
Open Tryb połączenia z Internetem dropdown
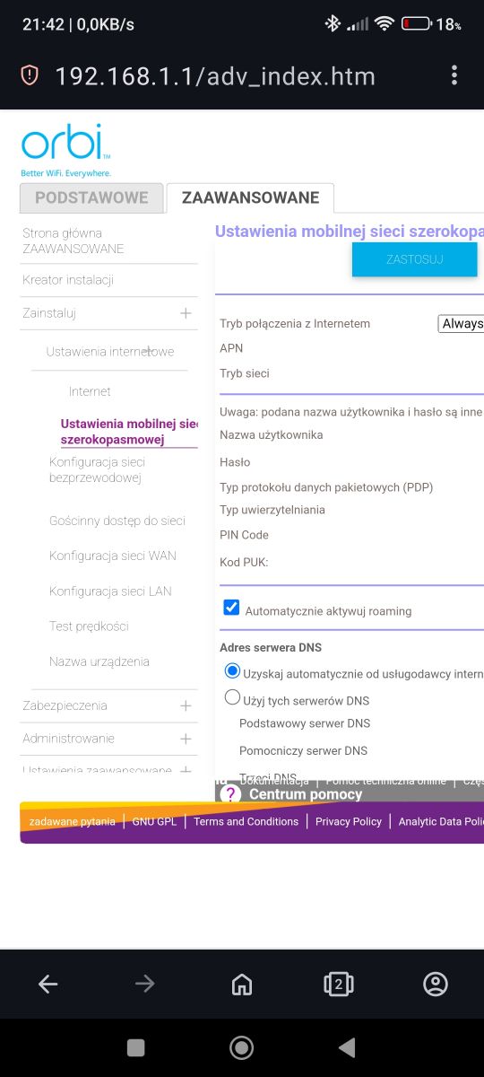pyautogui.click(x=461, y=323)
